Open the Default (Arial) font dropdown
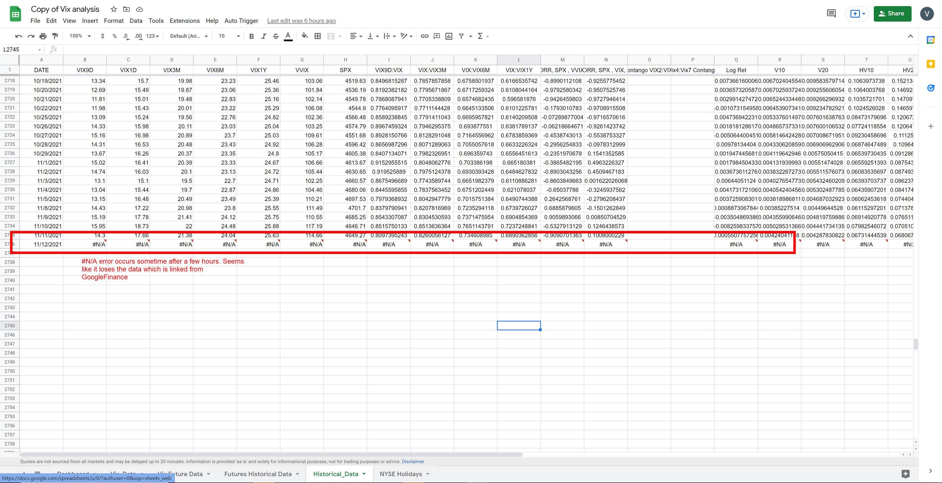This screenshot has width=942, height=483. tap(189, 36)
